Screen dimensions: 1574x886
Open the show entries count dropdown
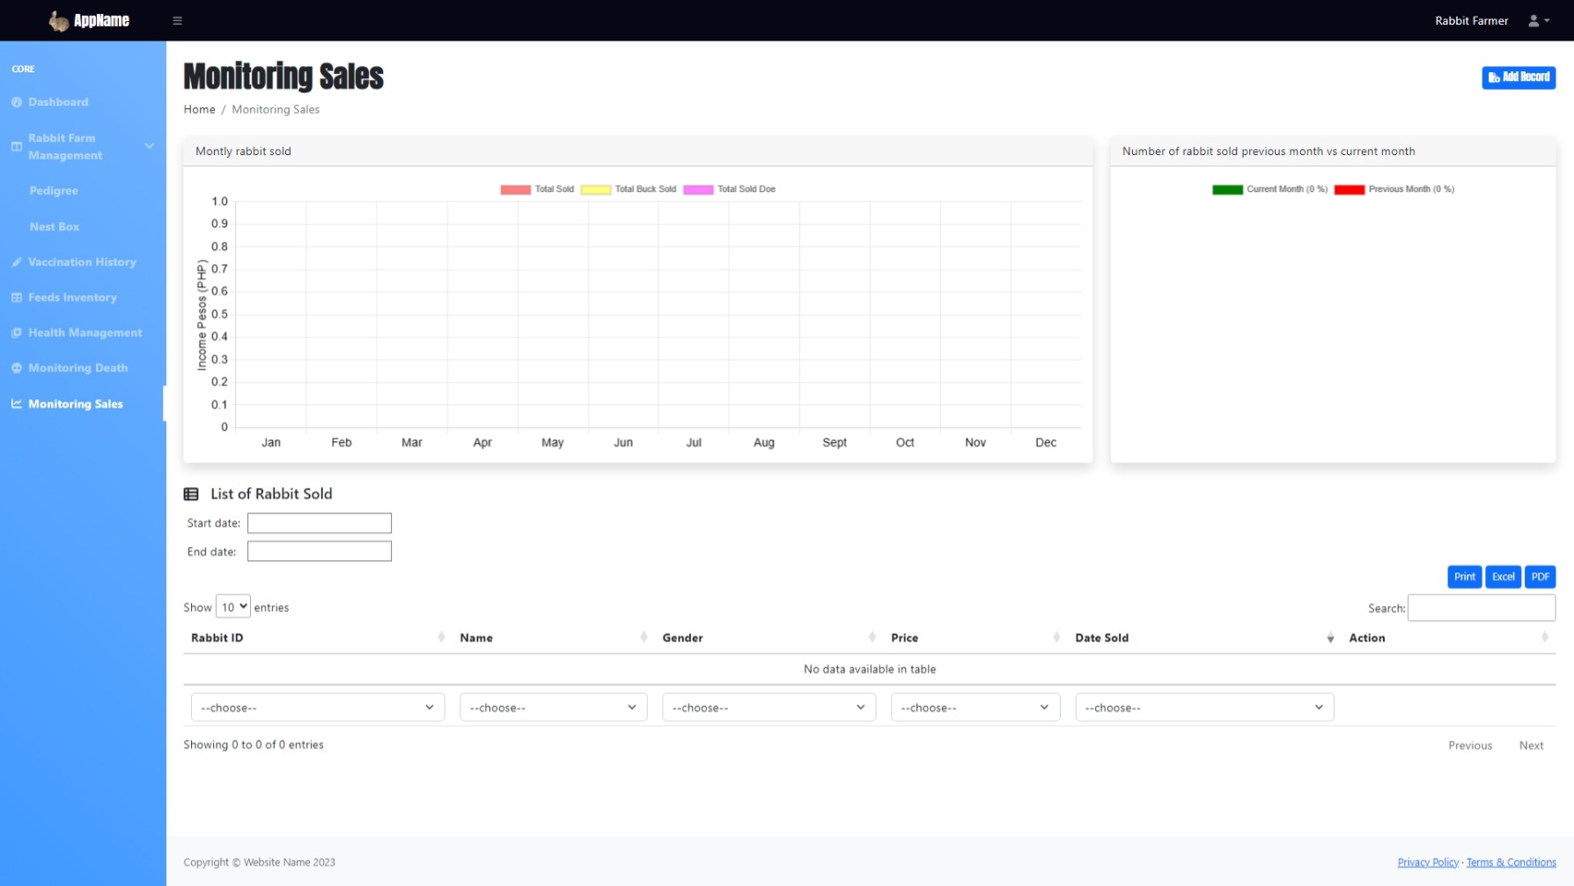(233, 607)
